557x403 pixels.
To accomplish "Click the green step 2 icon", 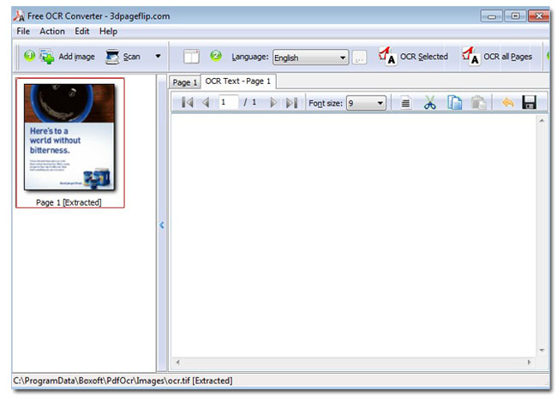I will click(216, 56).
